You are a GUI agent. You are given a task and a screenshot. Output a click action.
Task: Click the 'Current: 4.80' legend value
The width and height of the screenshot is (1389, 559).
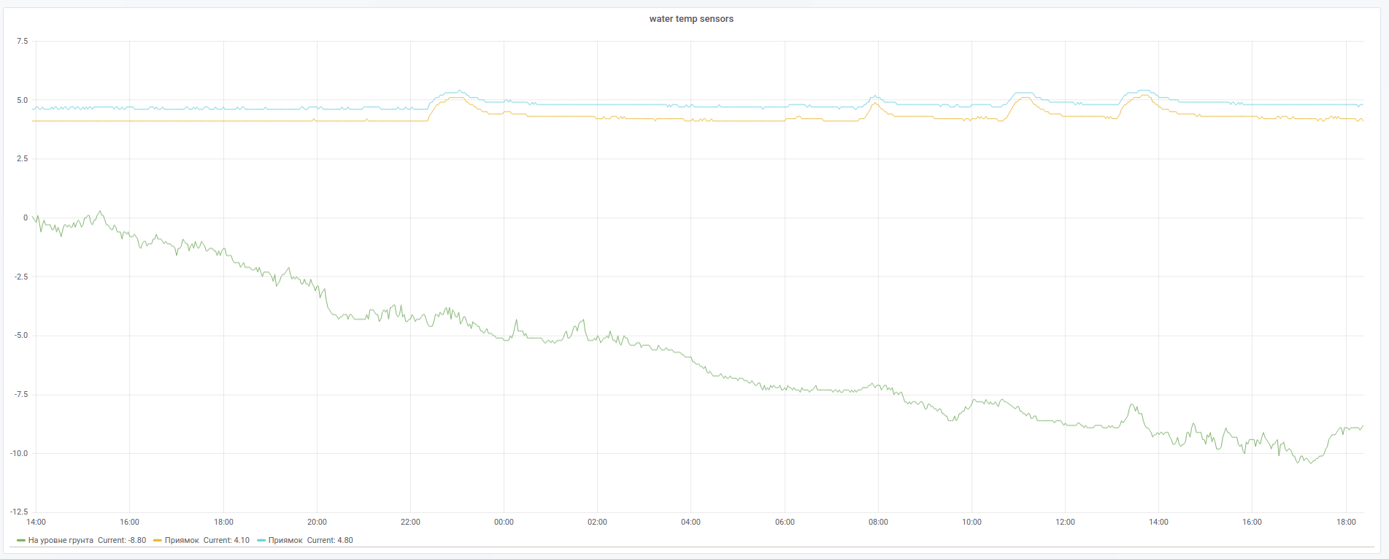(330, 541)
